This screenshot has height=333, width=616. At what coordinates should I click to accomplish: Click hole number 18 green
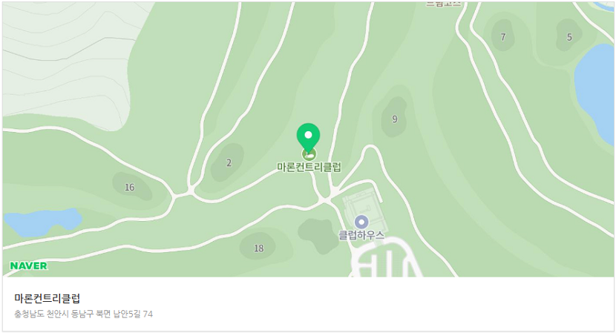tap(259, 248)
